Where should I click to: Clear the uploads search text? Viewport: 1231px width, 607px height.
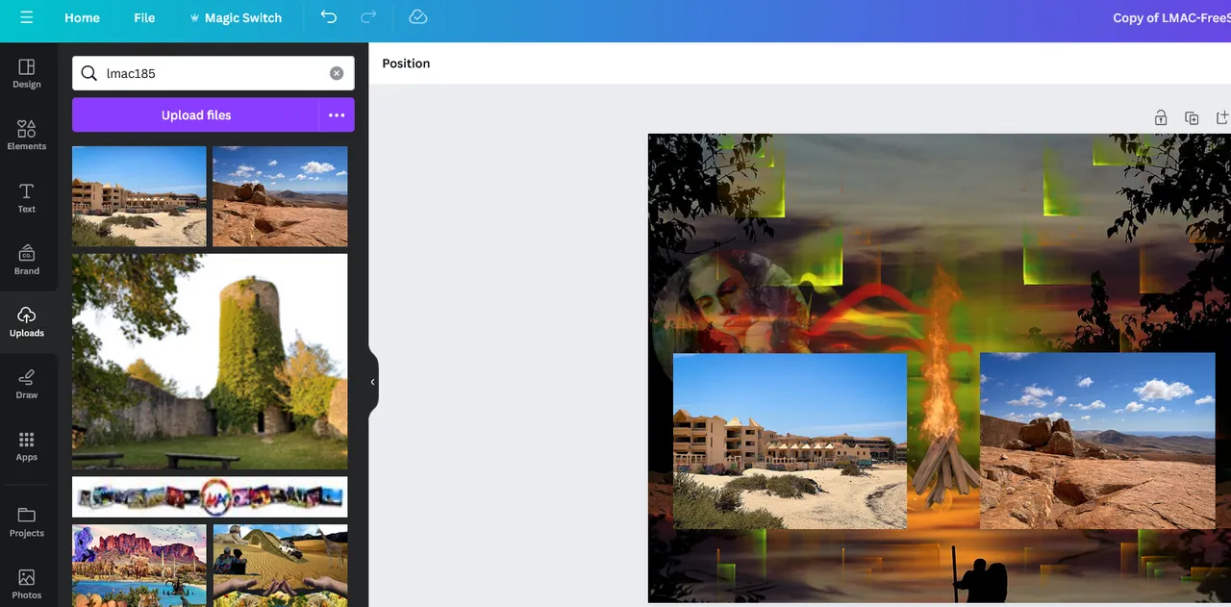(337, 73)
